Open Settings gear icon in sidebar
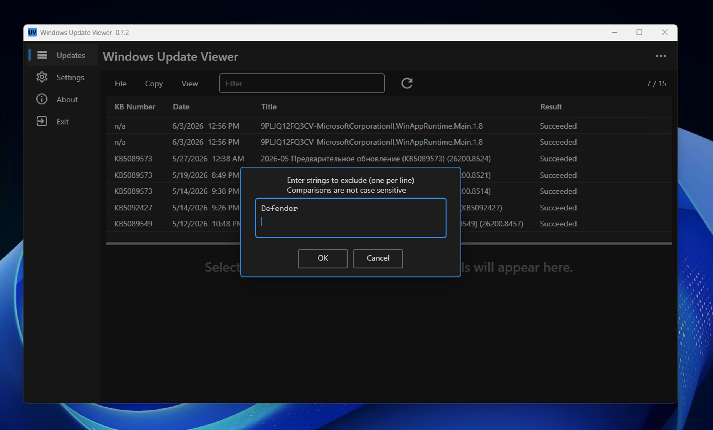The height and width of the screenshot is (430, 713). point(42,77)
